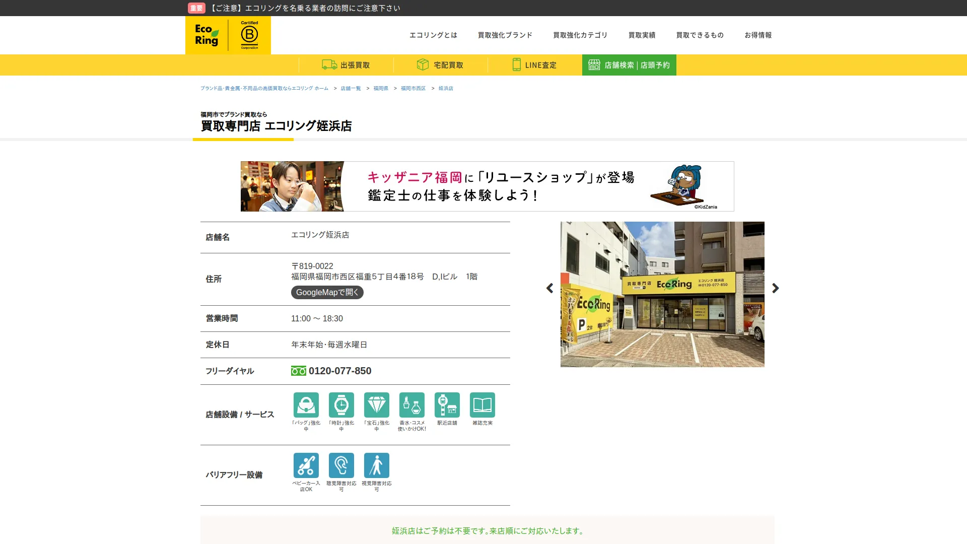Click the バリアフリー設備 row label
This screenshot has width=967, height=544.
point(234,475)
